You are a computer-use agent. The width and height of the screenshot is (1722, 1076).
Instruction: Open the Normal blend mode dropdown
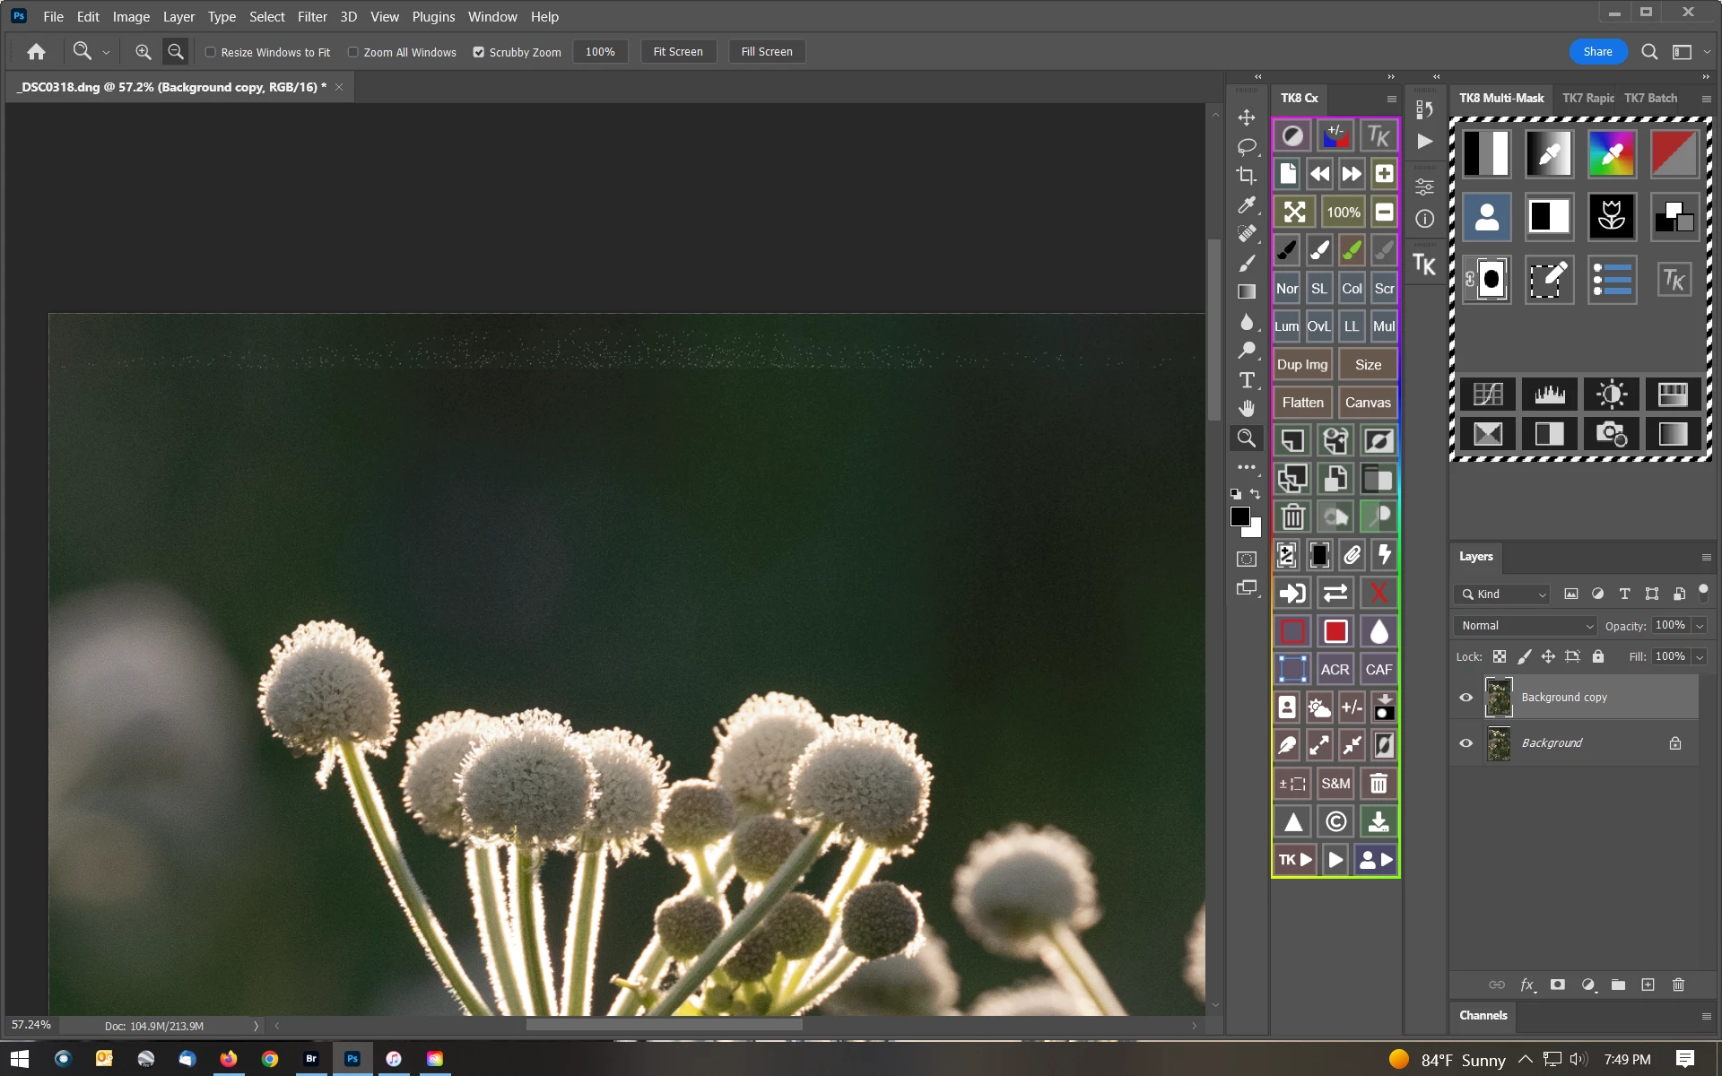(1526, 626)
